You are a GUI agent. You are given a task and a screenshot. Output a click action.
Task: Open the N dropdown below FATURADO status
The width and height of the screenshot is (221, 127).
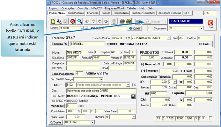click(x=201, y=28)
